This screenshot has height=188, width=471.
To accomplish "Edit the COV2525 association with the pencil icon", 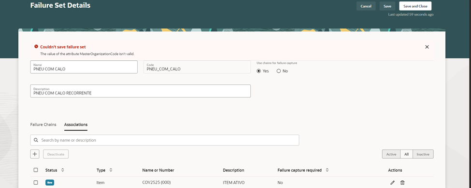I will point(392,183).
